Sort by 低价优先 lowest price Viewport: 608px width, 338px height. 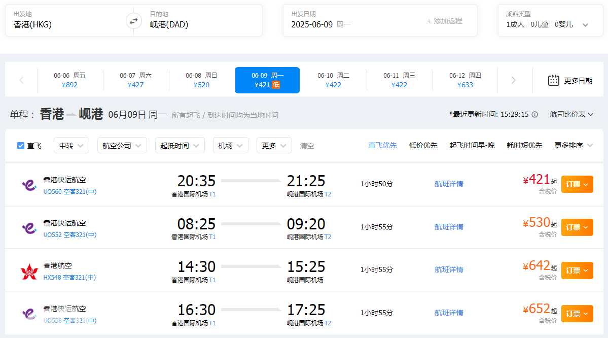(423, 146)
